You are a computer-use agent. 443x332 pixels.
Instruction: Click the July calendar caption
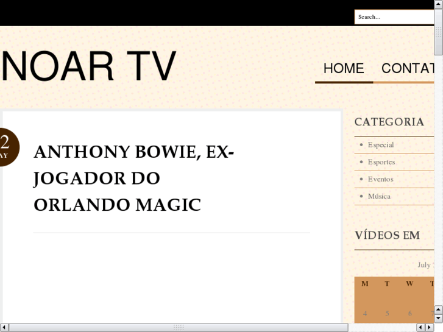(x=426, y=265)
